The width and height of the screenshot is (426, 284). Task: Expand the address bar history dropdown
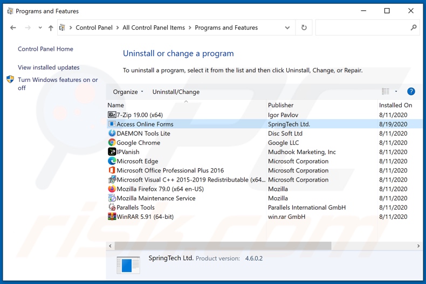coord(287,28)
